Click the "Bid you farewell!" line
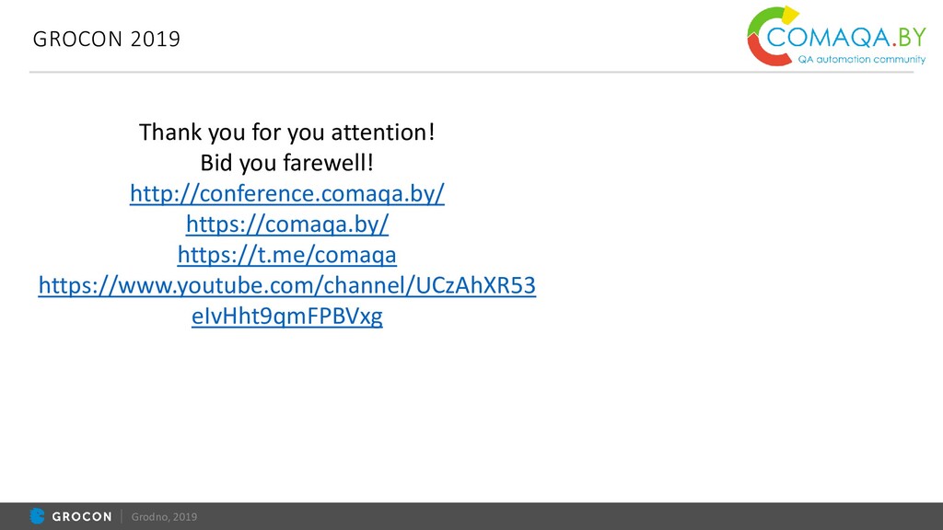 [x=287, y=163]
